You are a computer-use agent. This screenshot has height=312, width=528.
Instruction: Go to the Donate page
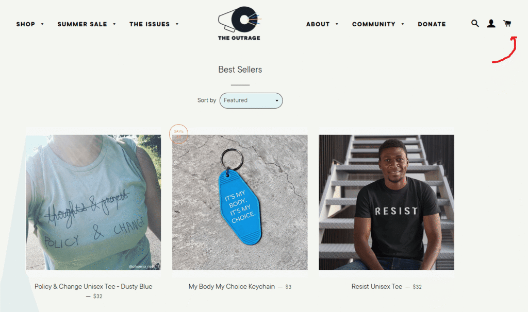click(x=432, y=24)
